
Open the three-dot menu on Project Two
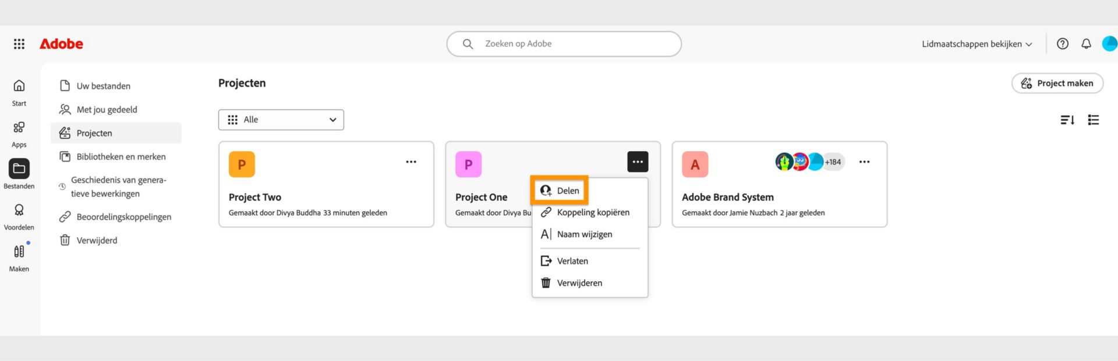tap(411, 162)
